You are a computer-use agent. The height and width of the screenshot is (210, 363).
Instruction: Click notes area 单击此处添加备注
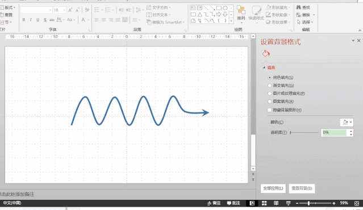18,194
